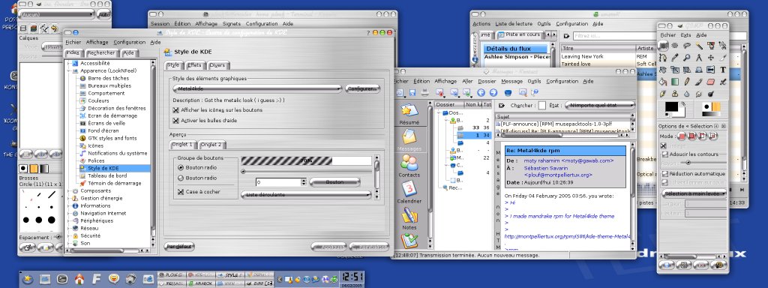
Task: Select GIMP's Fuzzy Select magic wand tool
Action: coord(700,46)
